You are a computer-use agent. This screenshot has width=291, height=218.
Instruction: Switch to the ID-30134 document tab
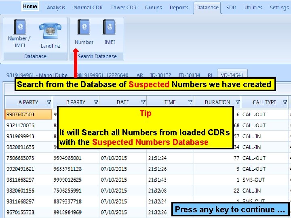coord(189,75)
